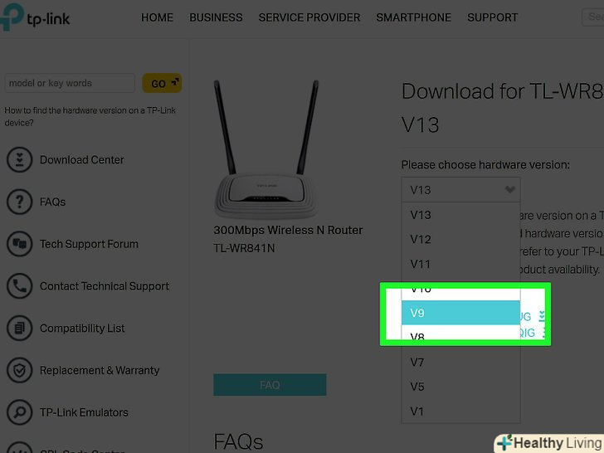Select V5 in the version list

pyautogui.click(x=460, y=387)
